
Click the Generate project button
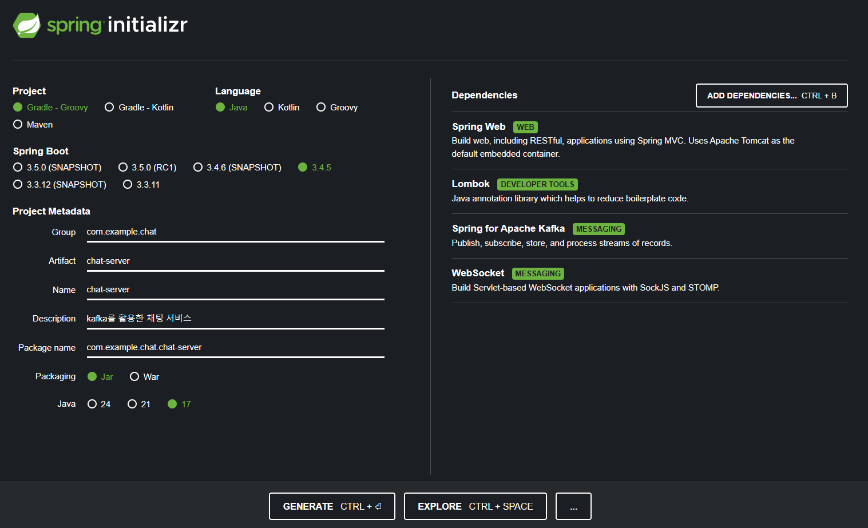click(x=332, y=506)
